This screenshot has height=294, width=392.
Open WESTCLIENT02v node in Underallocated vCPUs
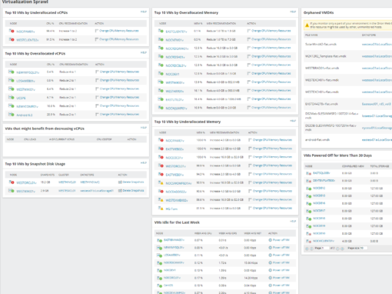(28, 40)
